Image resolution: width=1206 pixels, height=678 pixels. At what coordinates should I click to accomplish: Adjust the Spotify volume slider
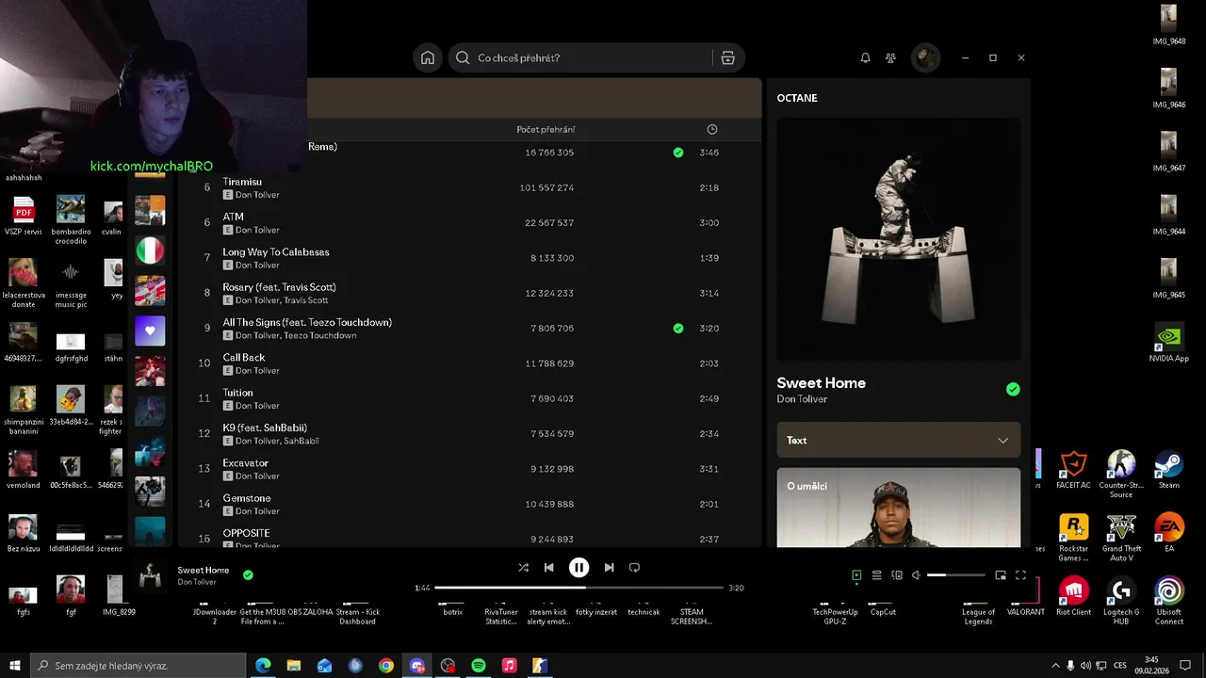(x=956, y=575)
